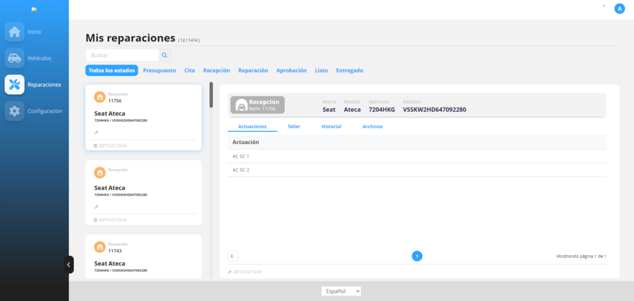Click orange Recepción icon on repair 11743

100,247
